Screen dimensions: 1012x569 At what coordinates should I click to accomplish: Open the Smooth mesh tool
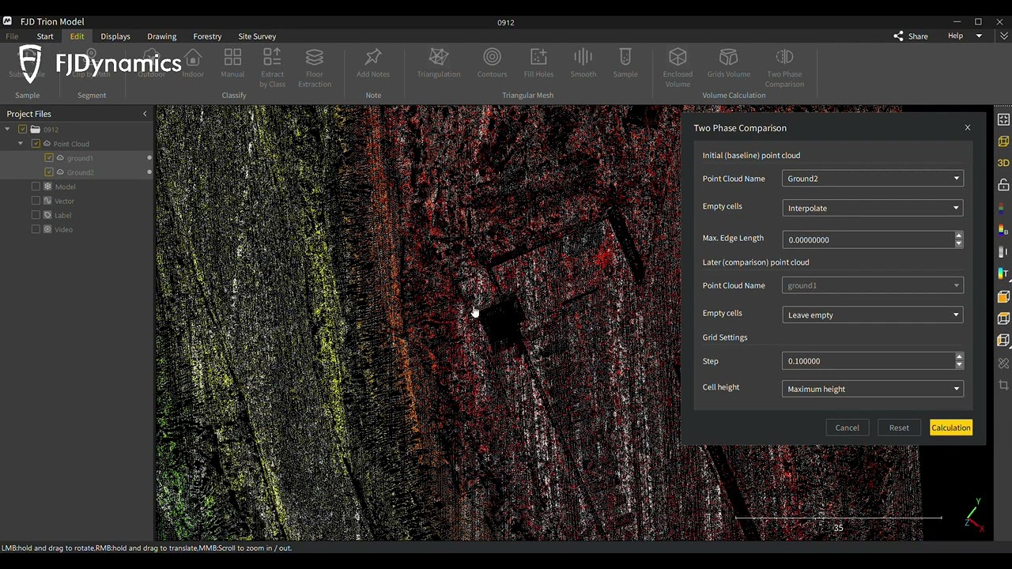pyautogui.click(x=583, y=63)
